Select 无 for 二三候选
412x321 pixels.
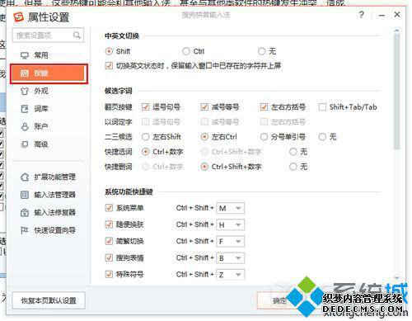tap(322, 137)
